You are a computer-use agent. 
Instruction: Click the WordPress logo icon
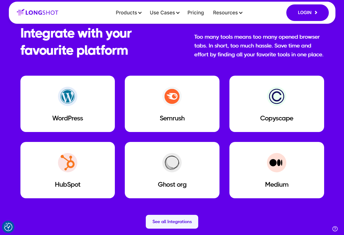68,96
